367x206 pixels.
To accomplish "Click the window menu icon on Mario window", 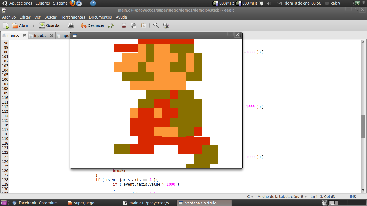I will point(75,35).
